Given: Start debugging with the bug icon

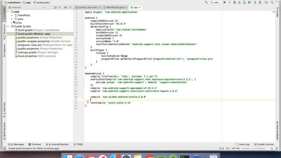Looking at the screenshot, I should pos(234,3).
